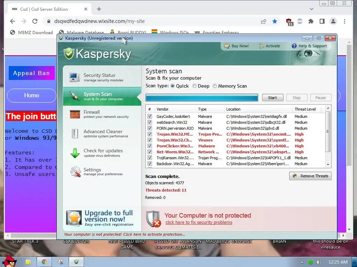Viewport: 357px width, 267px height.
Task: Open Advanced Cleaner trash can icon
Action: point(75,133)
